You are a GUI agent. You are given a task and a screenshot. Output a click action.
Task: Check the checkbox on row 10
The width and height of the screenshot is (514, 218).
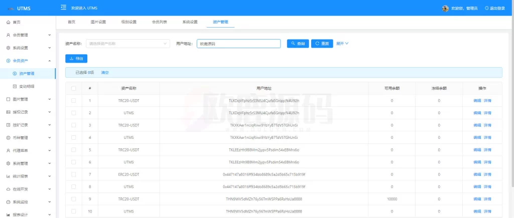[73, 211]
